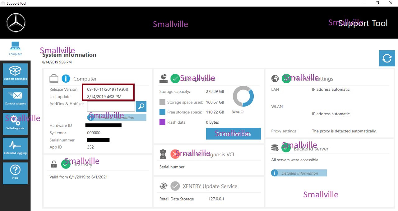Image resolution: width=398 pixels, height=211 pixels.
Task: Click storage space used value 168.67 GB
Action: pyautogui.click(x=215, y=102)
